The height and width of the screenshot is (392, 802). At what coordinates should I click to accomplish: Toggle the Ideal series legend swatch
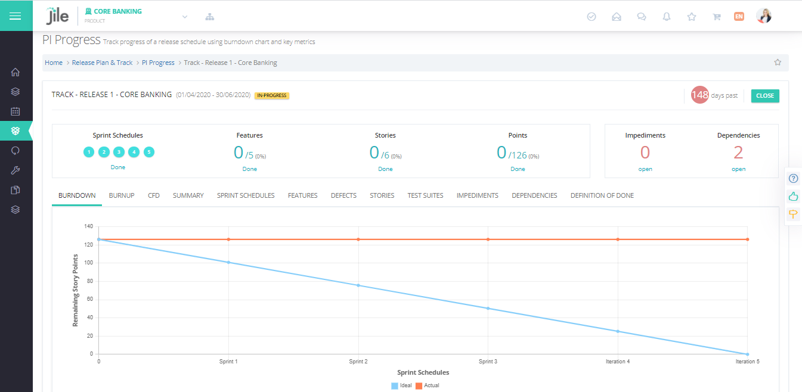(394, 385)
